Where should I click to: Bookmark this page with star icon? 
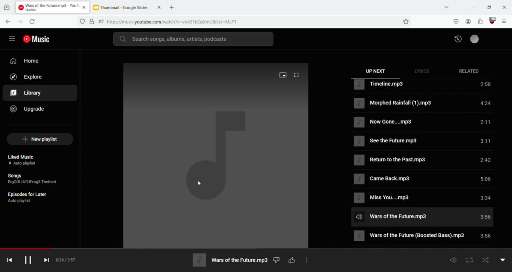pos(406,22)
